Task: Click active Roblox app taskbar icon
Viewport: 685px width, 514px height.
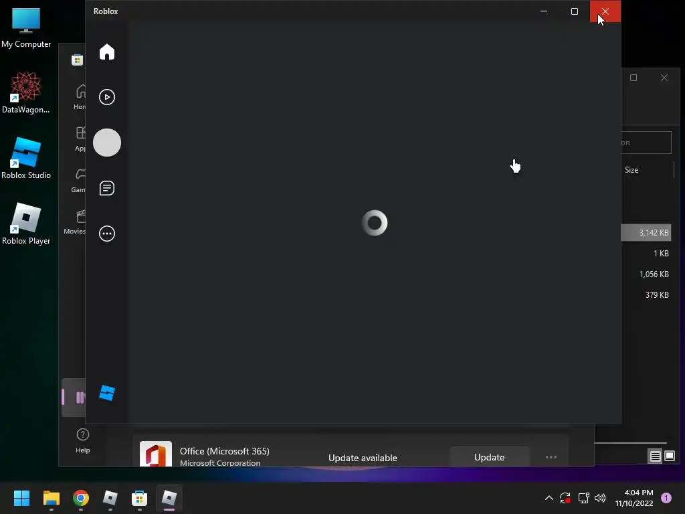Action: (x=169, y=498)
